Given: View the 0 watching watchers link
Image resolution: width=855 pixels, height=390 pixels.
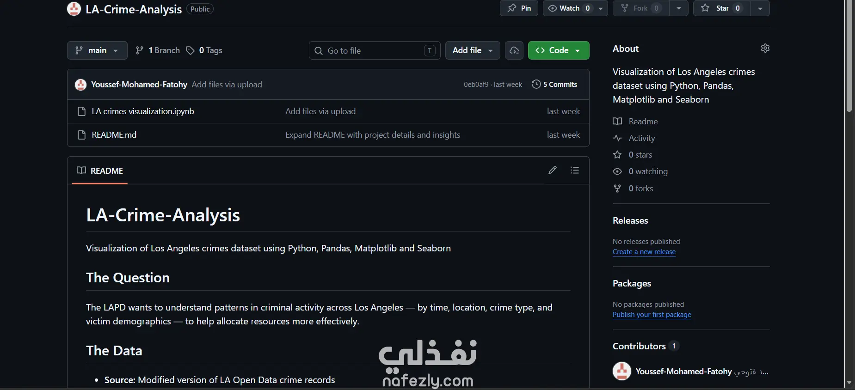Looking at the screenshot, I should point(640,171).
